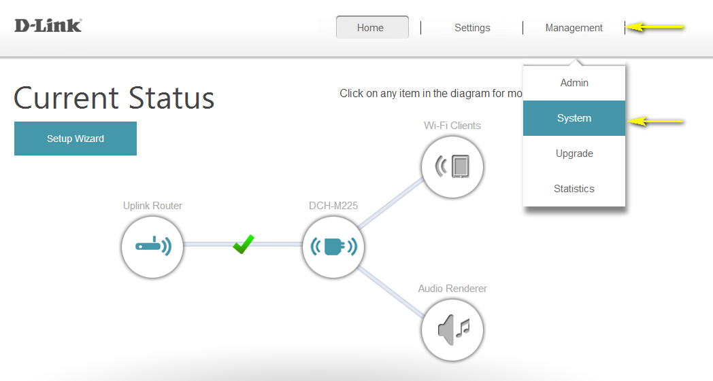Click the D-Link logo
The width and height of the screenshot is (713, 381).
48,26
